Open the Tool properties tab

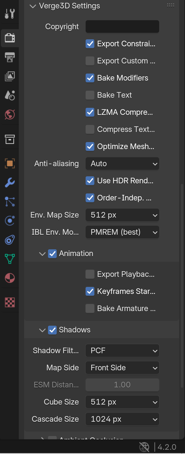(x=10, y=13)
